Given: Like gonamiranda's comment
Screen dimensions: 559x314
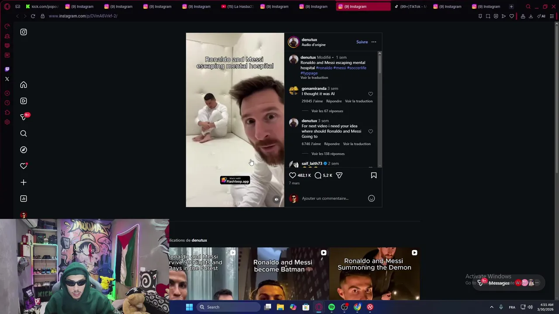Looking at the screenshot, I should [370, 94].
